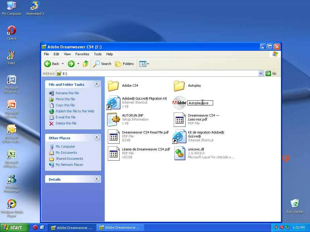The image size is (310, 232).
Task: Toggle the Folders pane
Action: pos(124,64)
